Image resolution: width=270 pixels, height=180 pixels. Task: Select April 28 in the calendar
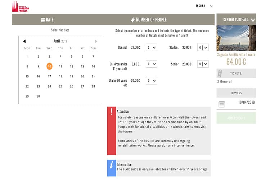tap(93, 86)
